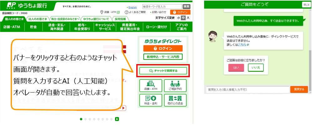Open the 資産運用・確定拠出年金 menu item
Viewport: 312px width, 126px height.
pos(130,27)
